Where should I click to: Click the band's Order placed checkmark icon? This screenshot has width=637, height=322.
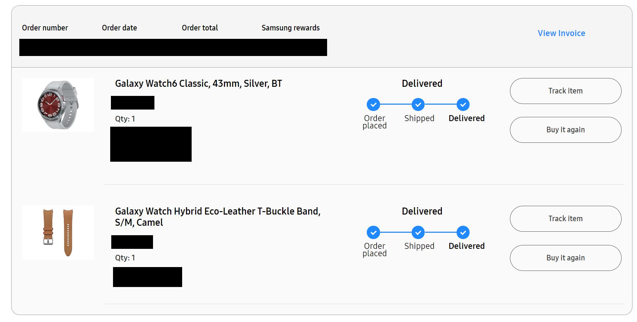point(373,232)
